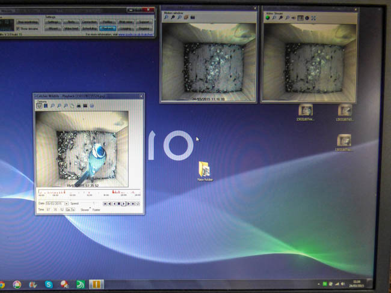Click the black record circle in the Video Stream toolbar
Screen dimensions: 391x293
coord(307,18)
